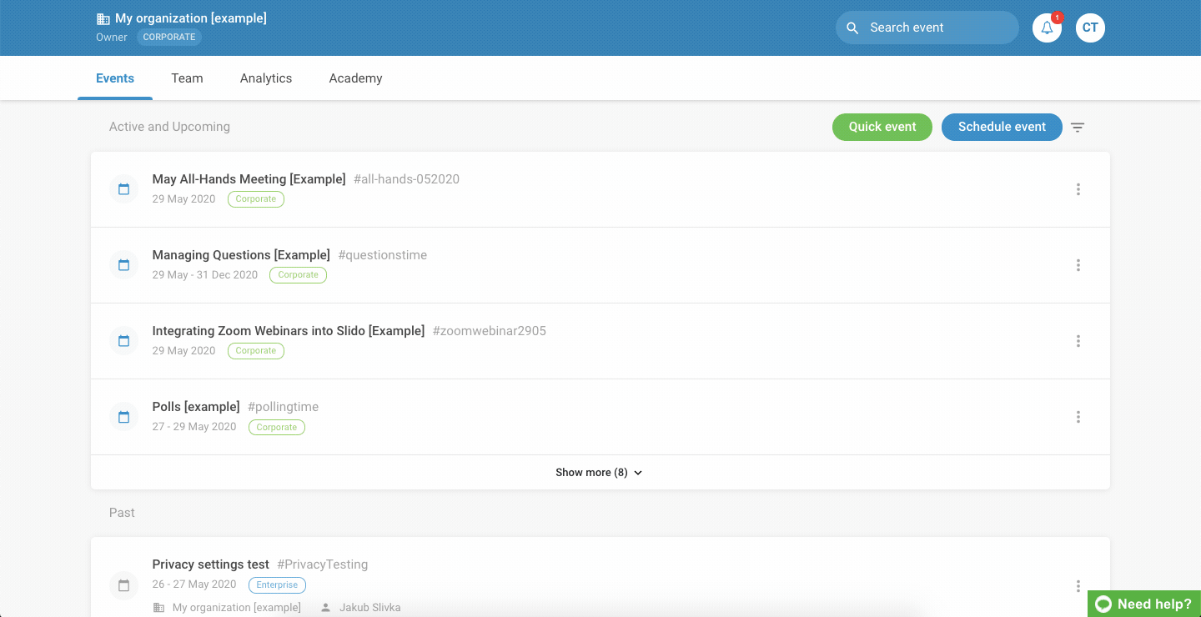Open options menu for Managing Questions event
Screen dimensions: 1201x617
tap(1078, 265)
